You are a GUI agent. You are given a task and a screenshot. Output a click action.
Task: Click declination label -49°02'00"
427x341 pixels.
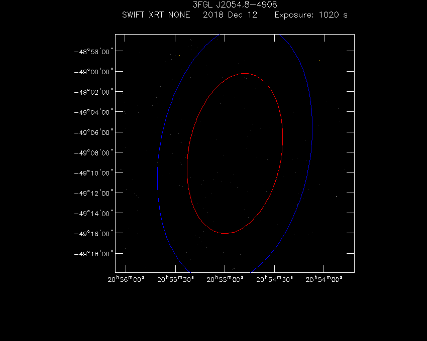click(93, 92)
